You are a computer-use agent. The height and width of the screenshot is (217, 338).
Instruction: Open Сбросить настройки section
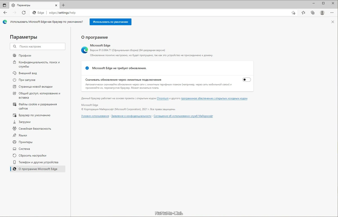tap(38, 156)
